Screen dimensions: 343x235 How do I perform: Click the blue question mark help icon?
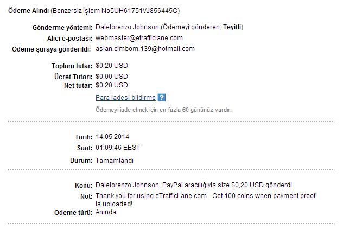click(x=161, y=98)
